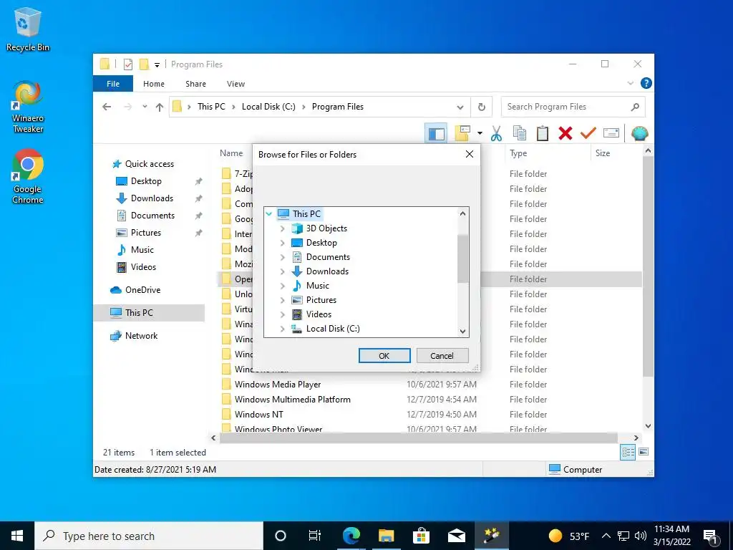Viewport: 733px width, 550px height.
Task: Select Music in the dialog tree
Action: coord(317,286)
